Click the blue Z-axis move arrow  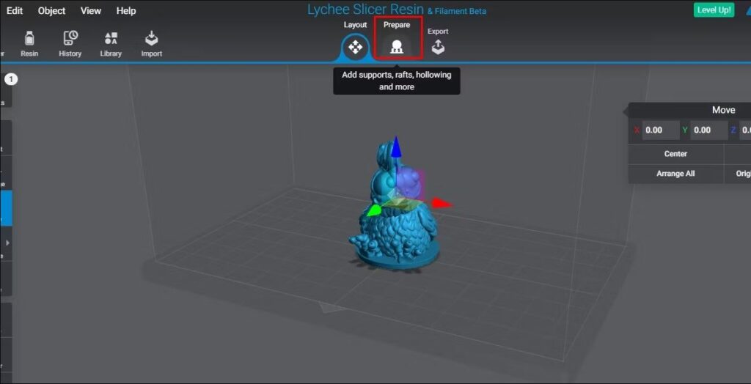pyautogui.click(x=395, y=147)
